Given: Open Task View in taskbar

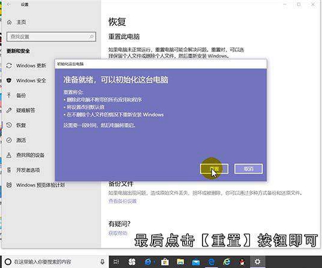Looking at the screenshot, I should tap(116, 262).
